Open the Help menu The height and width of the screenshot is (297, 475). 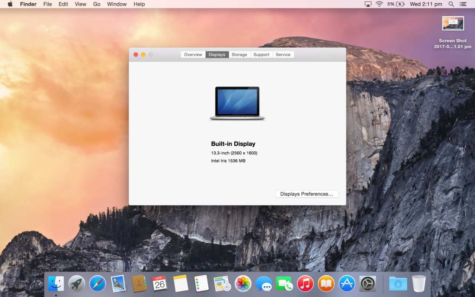(139, 4)
